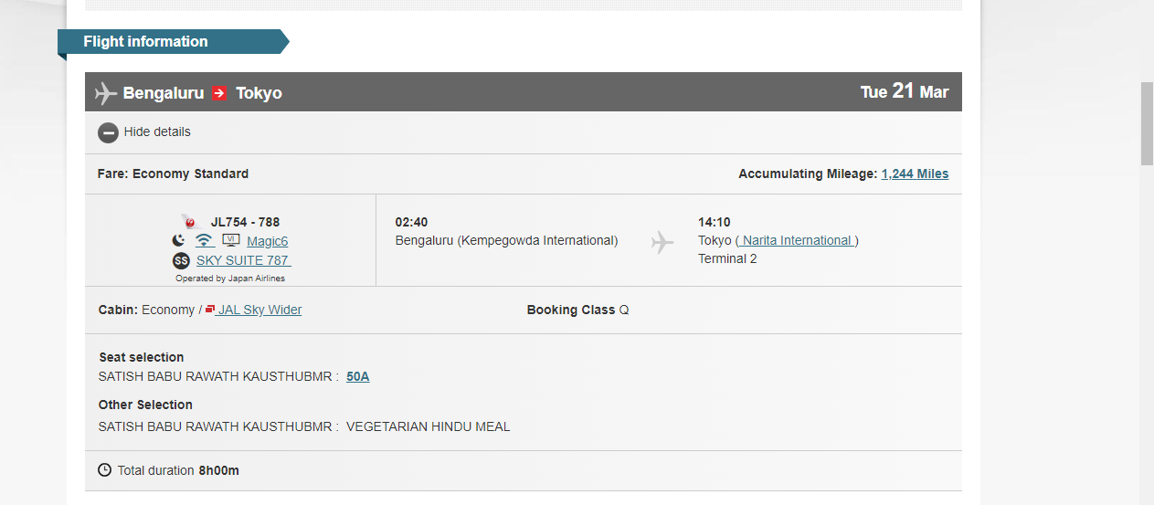Click the page vertical scrollbar thumb
Viewport: 1154px width, 505px height.
[x=1147, y=123]
